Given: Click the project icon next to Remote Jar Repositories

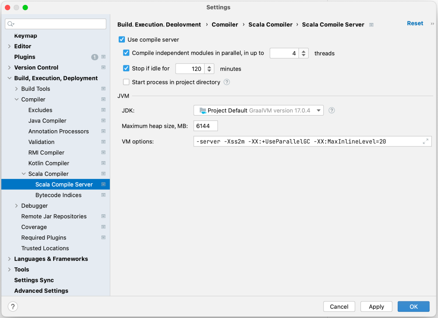Looking at the screenshot, I should click(x=103, y=216).
